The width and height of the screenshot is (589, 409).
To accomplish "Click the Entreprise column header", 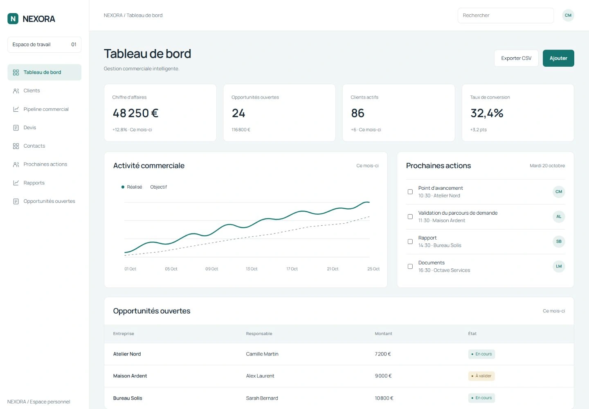I will tap(124, 334).
